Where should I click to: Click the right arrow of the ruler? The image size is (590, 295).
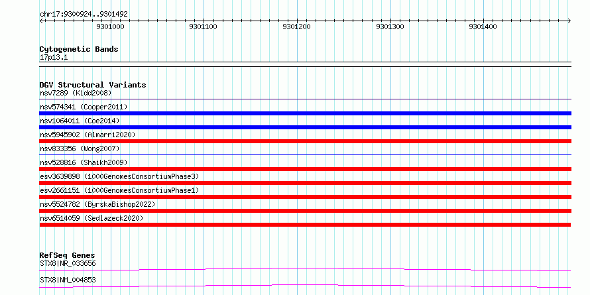[x=569, y=21]
